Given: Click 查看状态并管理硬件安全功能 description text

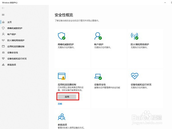Looking at the screenshot, I should tap(107, 87).
